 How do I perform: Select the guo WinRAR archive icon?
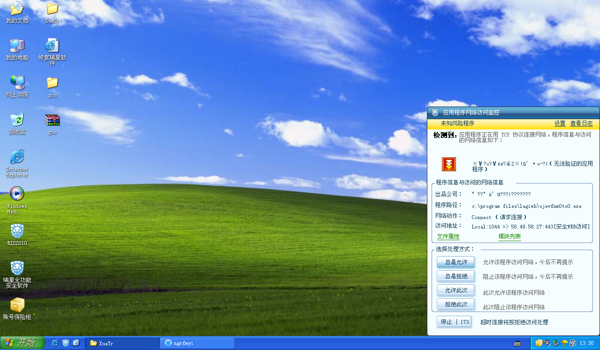(x=53, y=124)
